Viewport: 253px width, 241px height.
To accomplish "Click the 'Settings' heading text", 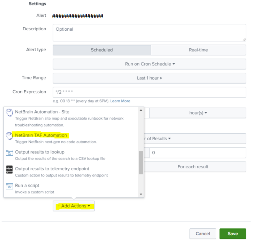I will point(37,4).
